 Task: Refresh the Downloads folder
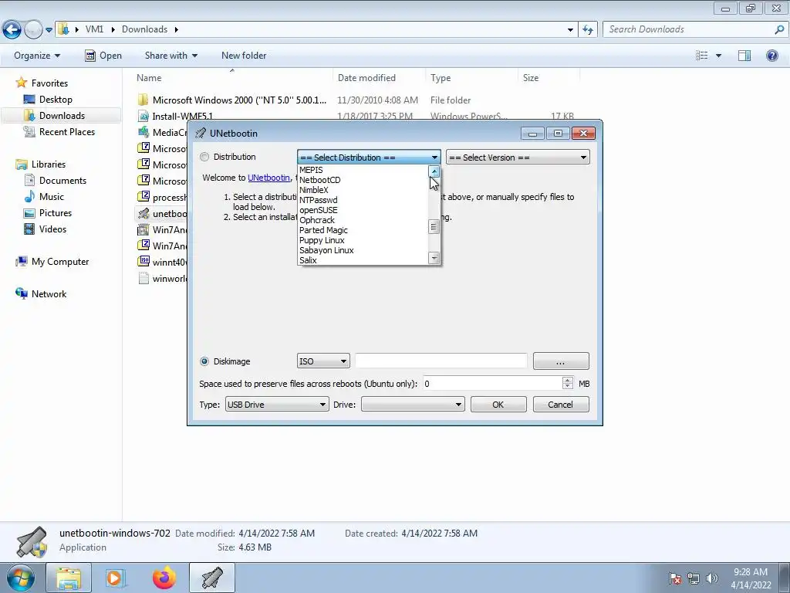pos(588,30)
